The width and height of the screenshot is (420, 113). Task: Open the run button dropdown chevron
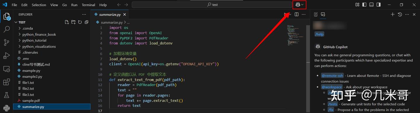pyautogui.click(x=290, y=14)
